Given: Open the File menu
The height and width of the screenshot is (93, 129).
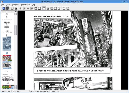Looking at the screenshot, I should coord(3,5).
